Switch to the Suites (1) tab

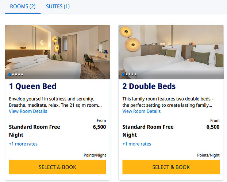58,7
